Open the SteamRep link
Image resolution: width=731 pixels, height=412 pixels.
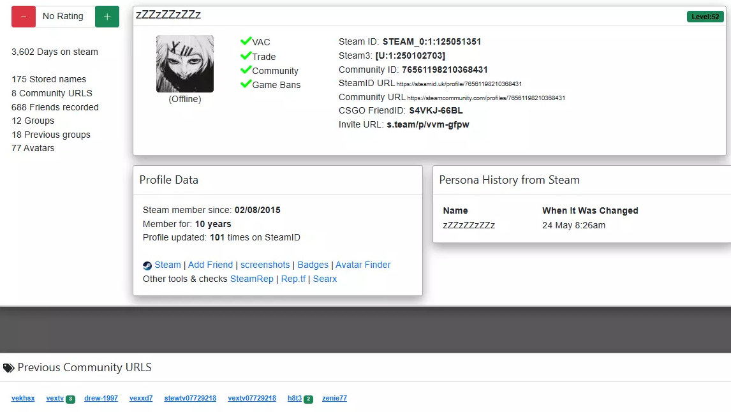pos(252,279)
